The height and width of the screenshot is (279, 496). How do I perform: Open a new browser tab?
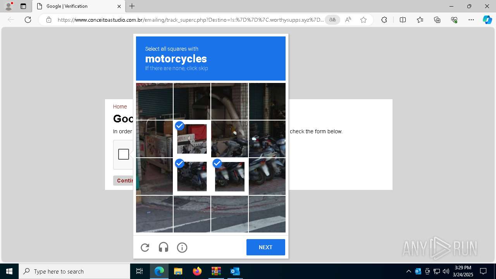pos(132,6)
